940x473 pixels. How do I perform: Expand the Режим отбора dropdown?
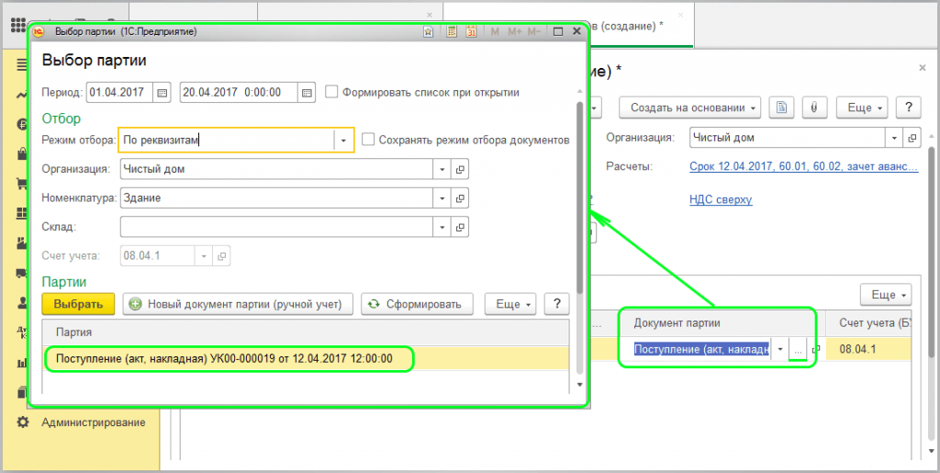343,140
